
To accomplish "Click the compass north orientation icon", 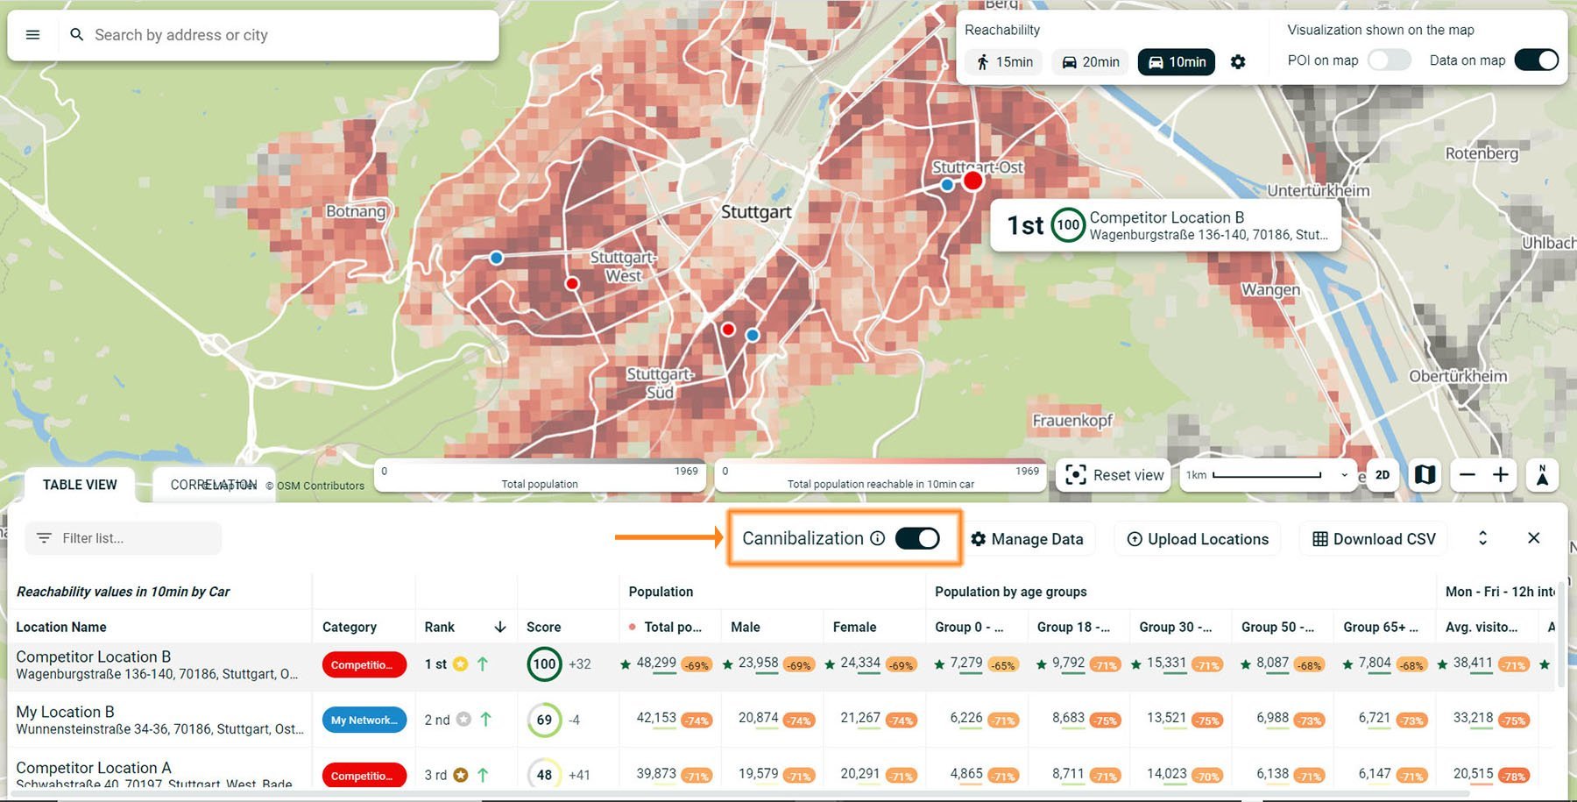I will (1542, 475).
